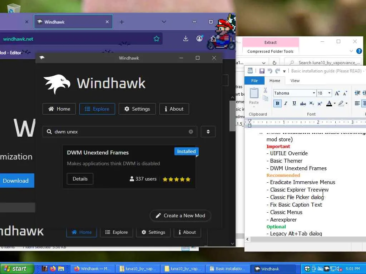Bookmark this page with the star icon
366x274 pixels.
coord(157,39)
